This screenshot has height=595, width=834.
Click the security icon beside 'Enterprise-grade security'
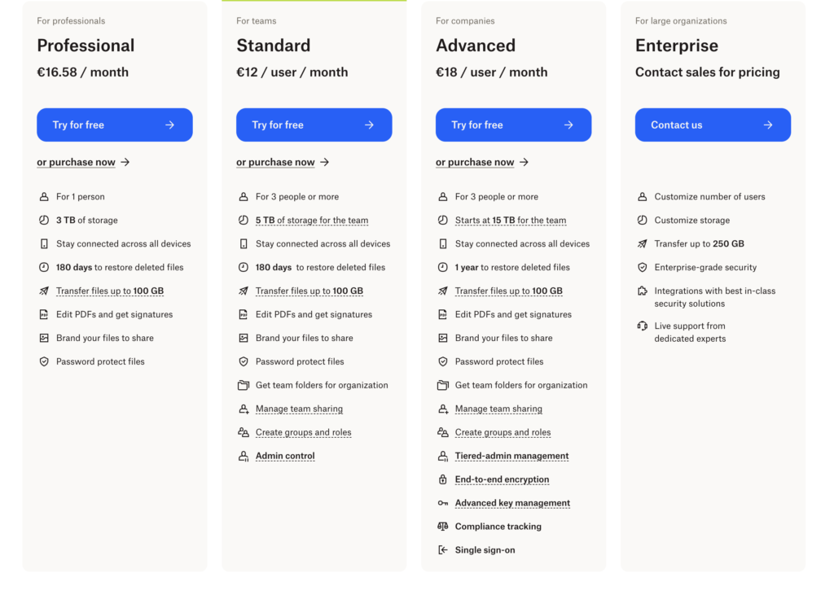[643, 267]
